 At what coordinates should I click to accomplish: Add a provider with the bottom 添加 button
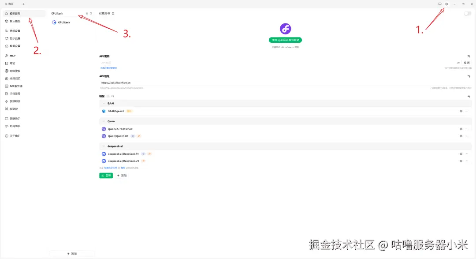point(72,254)
